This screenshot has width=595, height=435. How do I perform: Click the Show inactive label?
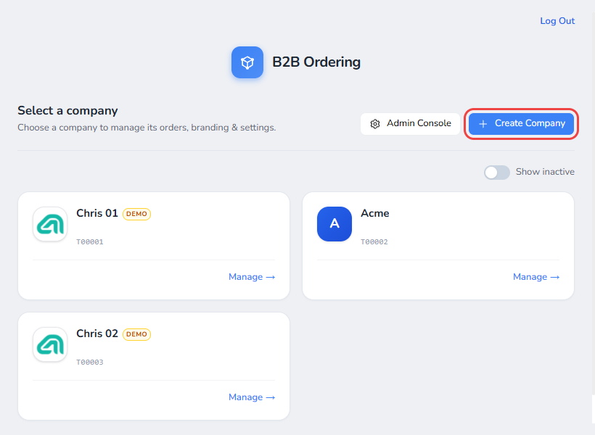click(545, 172)
